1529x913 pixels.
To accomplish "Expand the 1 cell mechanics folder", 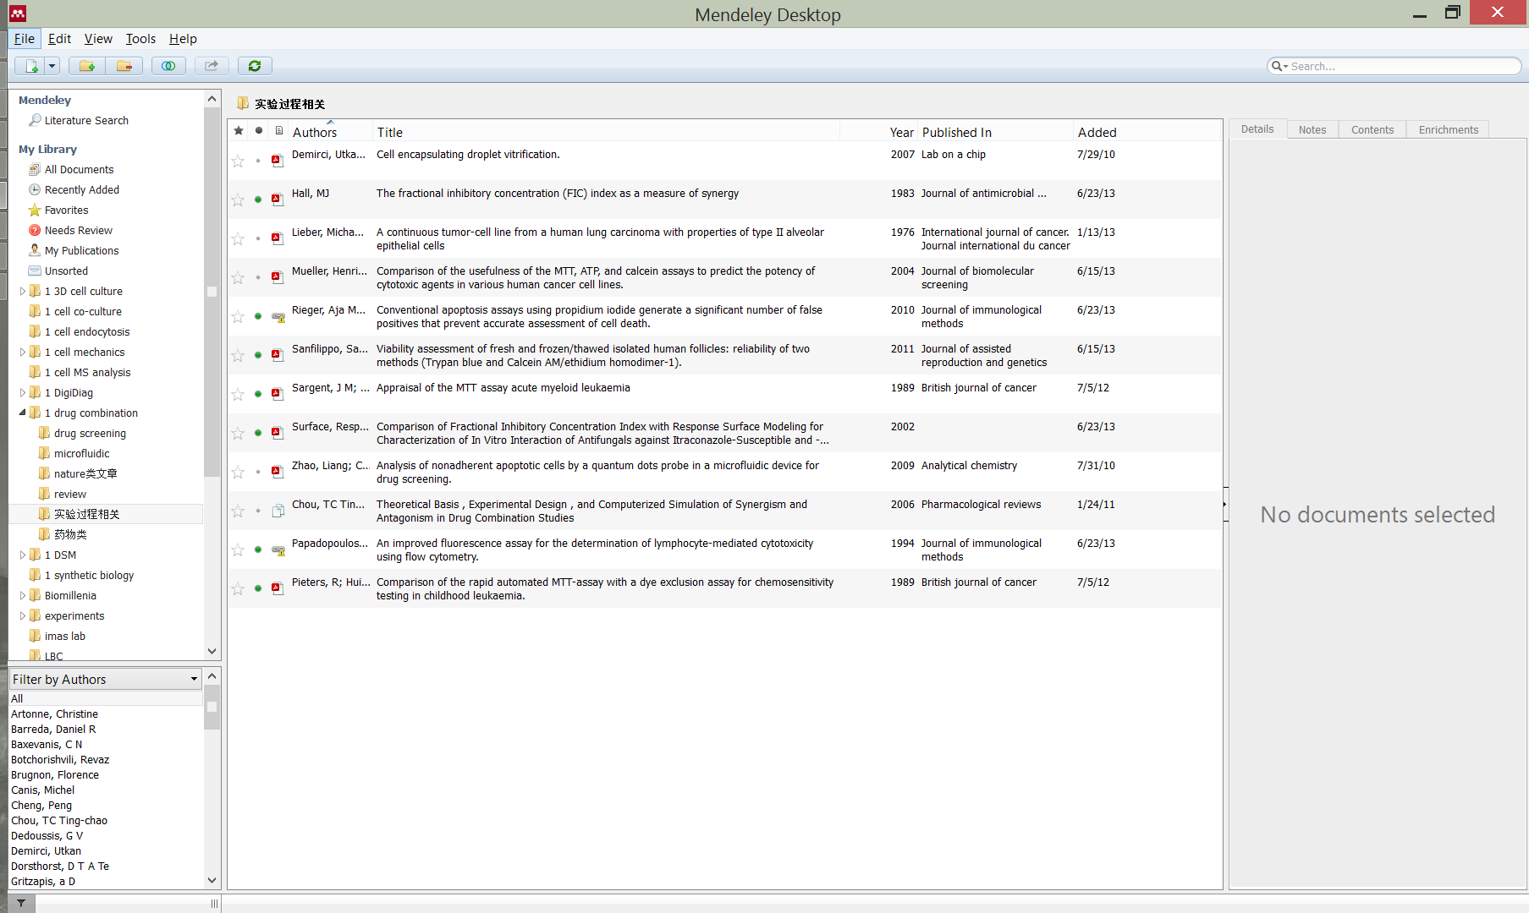I will click(22, 353).
